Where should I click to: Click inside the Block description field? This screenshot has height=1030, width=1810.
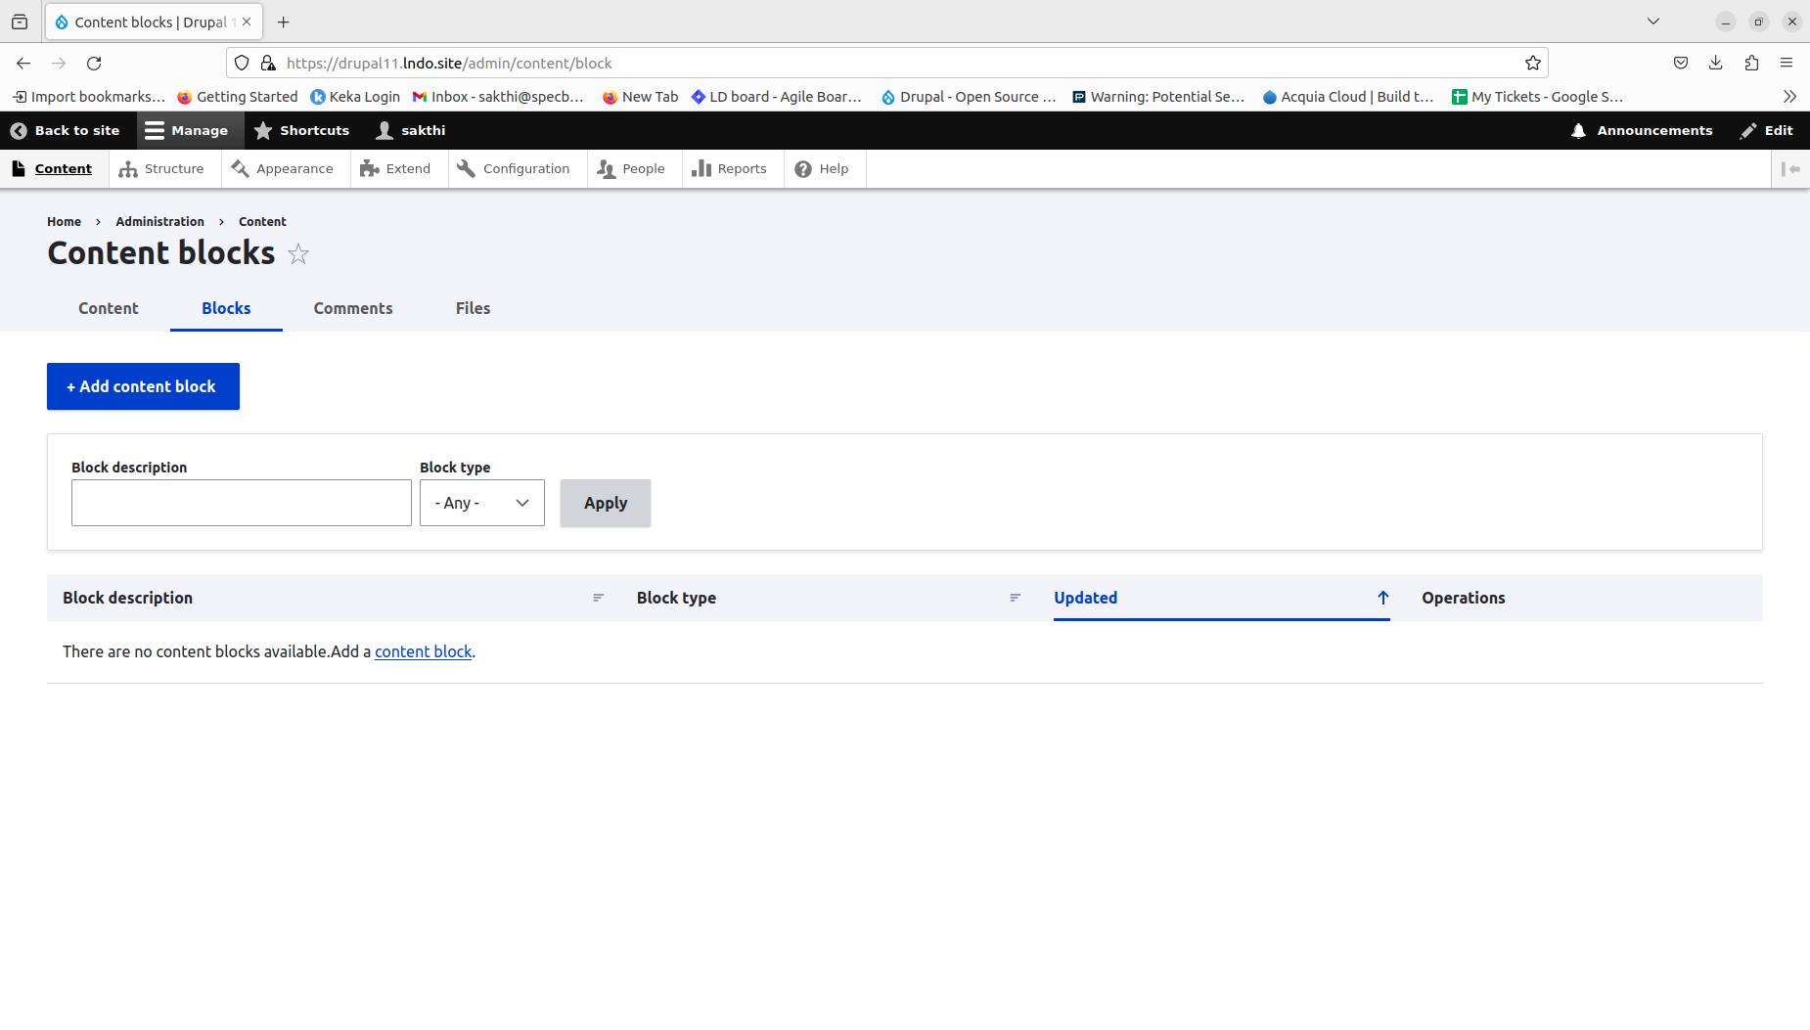click(x=241, y=502)
